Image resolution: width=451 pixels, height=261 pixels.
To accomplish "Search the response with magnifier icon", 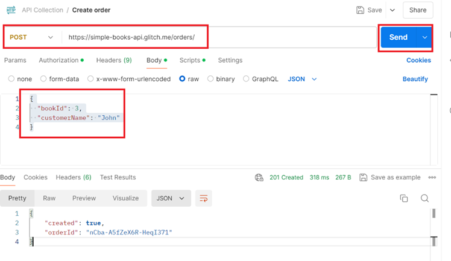I will [424, 198].
